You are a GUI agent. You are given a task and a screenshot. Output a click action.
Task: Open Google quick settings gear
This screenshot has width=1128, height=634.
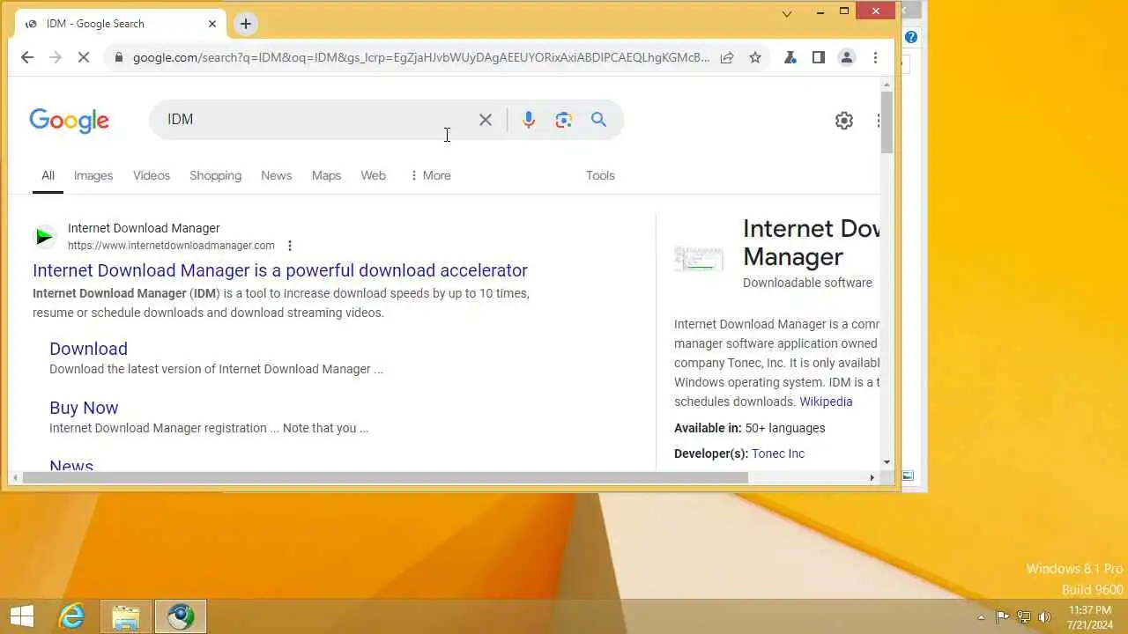[844, 121]
